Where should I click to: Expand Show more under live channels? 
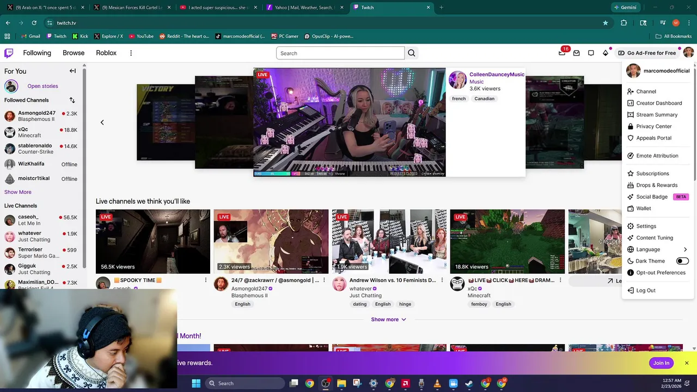388,320
